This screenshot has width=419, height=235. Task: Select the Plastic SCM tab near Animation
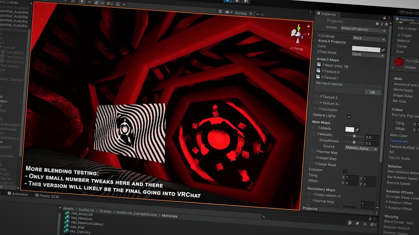click(47, 196)
